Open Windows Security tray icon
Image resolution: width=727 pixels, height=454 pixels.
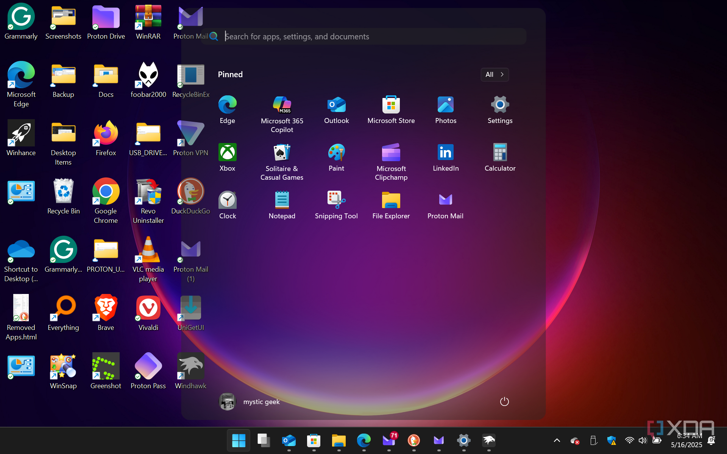(x=611, y=440)
